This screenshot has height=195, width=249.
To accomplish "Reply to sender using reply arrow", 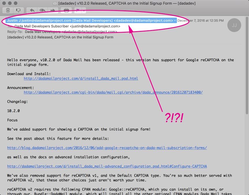I will [32, 10].
